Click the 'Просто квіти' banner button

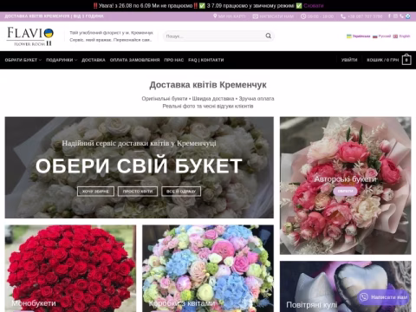point(138,192)
